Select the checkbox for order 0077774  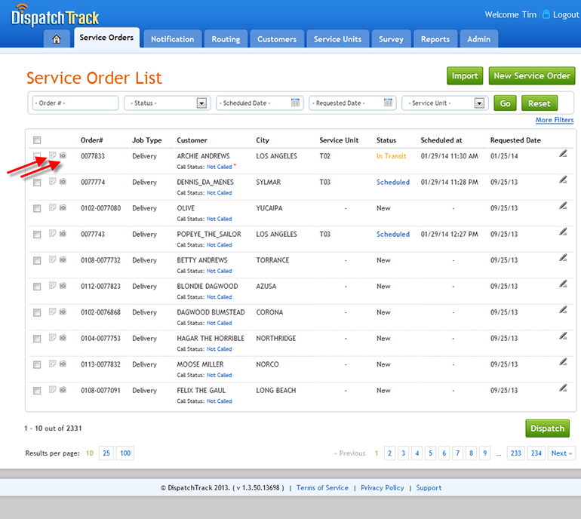click(37, 183)
